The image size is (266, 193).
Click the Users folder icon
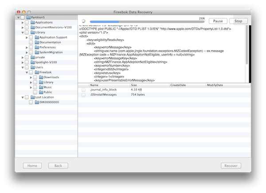33,67
